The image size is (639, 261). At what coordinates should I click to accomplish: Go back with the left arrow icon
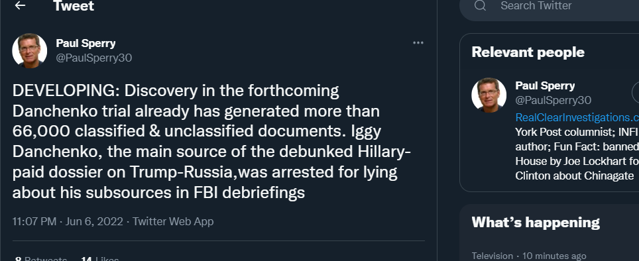tap(20, 5)
